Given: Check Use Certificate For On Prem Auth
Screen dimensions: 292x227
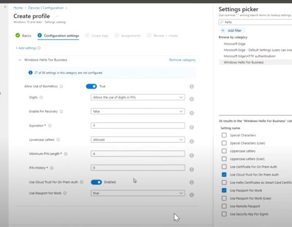Looking at the screenshot, I should click(224, 167).
